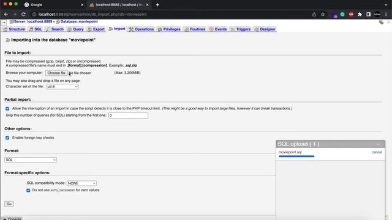This screenshot has height=220, width=392.
Task: Click the moviepoint.sql file name
Action: [x=290, y=152]
